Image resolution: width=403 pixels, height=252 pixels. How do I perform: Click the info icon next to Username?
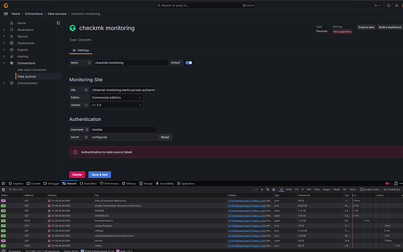click(x=87, y=129)
